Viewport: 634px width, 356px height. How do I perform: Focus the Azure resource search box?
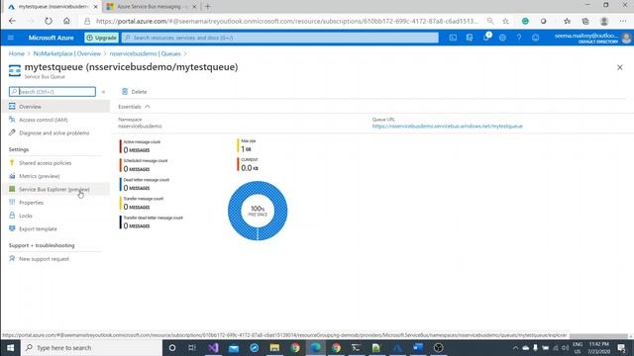[x=279, y=38]
